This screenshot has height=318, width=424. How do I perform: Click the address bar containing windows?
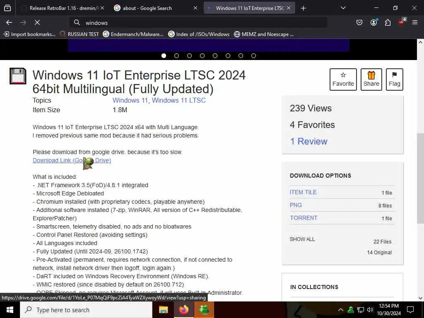198,23
